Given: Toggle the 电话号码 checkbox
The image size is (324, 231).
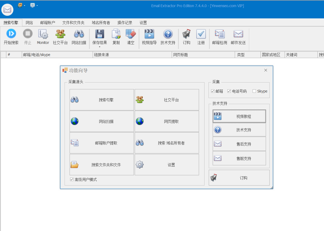Looking at the screenshot, I should [229, 91].
